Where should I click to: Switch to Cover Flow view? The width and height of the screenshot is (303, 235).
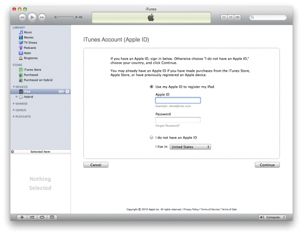pos(237,17)
